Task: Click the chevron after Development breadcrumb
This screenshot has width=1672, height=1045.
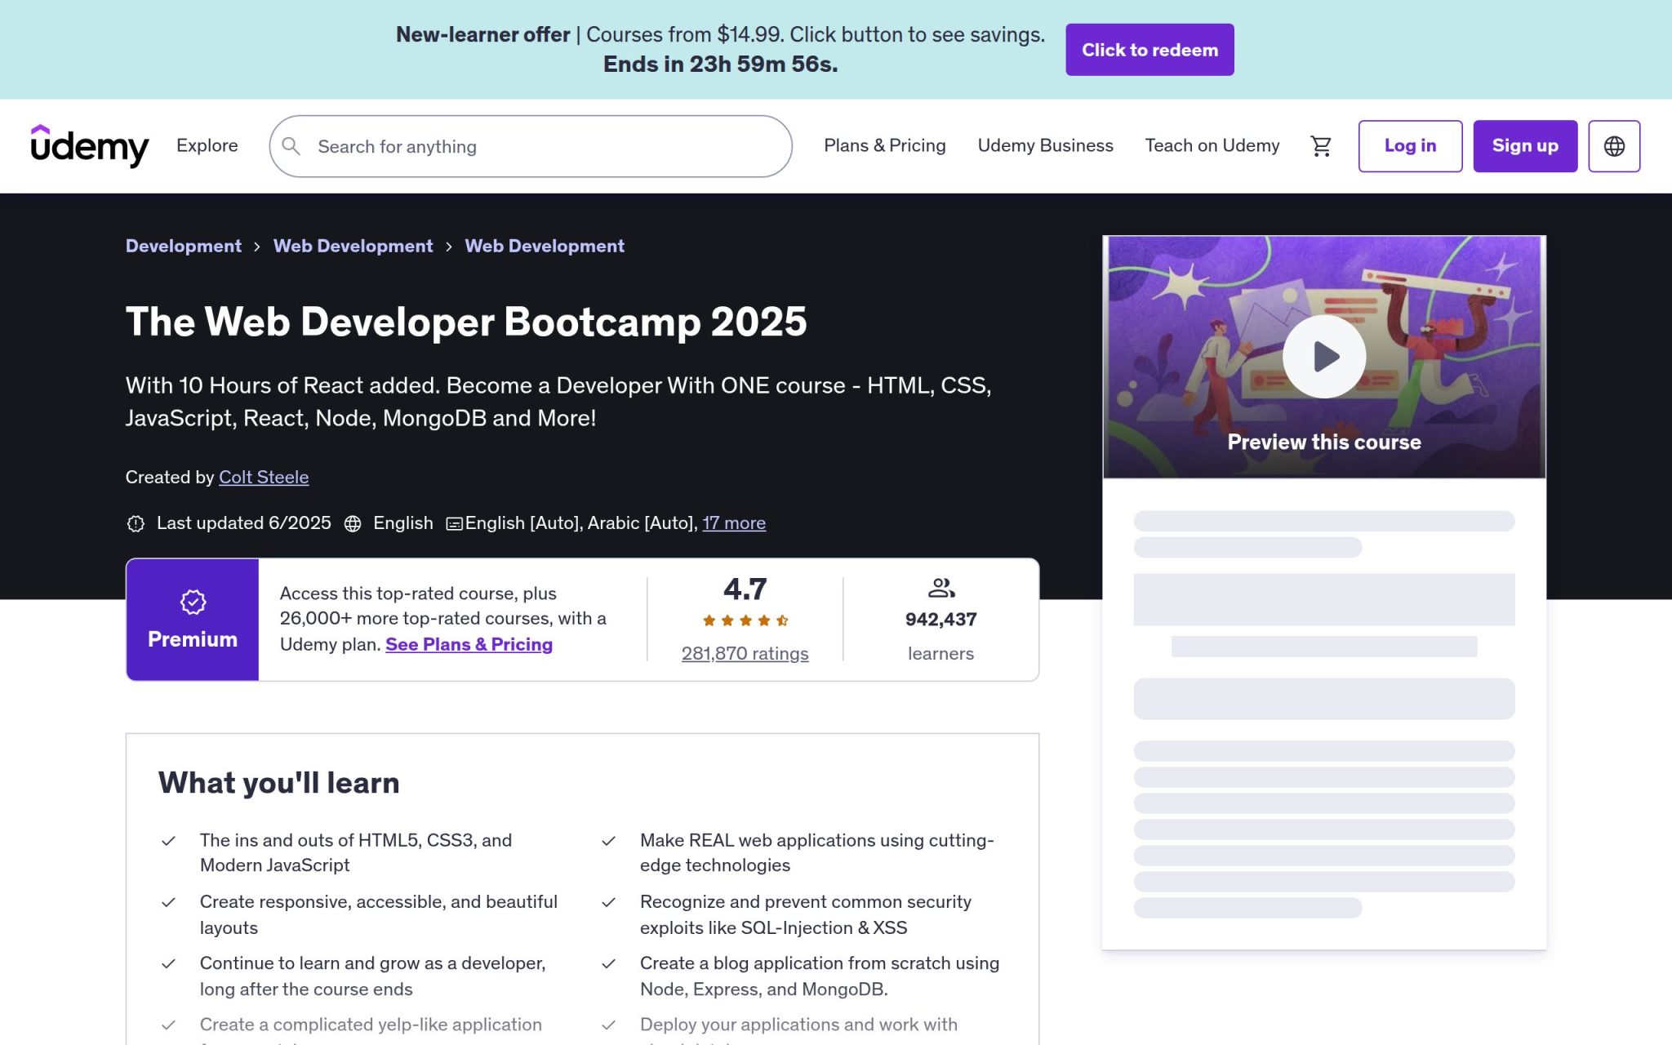Action: coord(257,247)
